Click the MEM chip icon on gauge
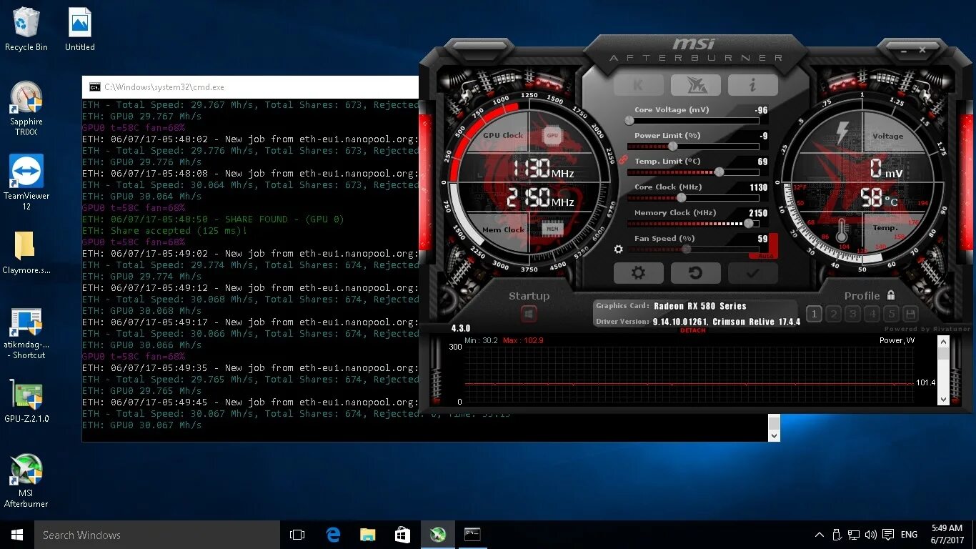This screenshot has width=976, height=549. [x=552, y=229]
